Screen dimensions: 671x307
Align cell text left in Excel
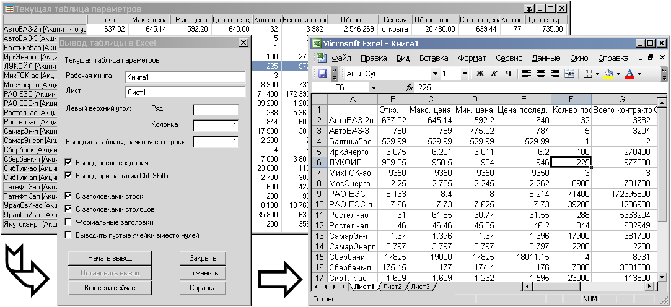527,74
